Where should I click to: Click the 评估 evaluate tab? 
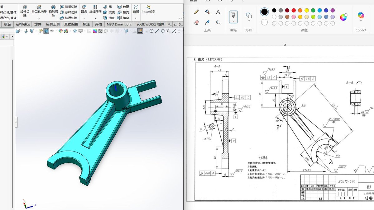(x=98, y=24)
